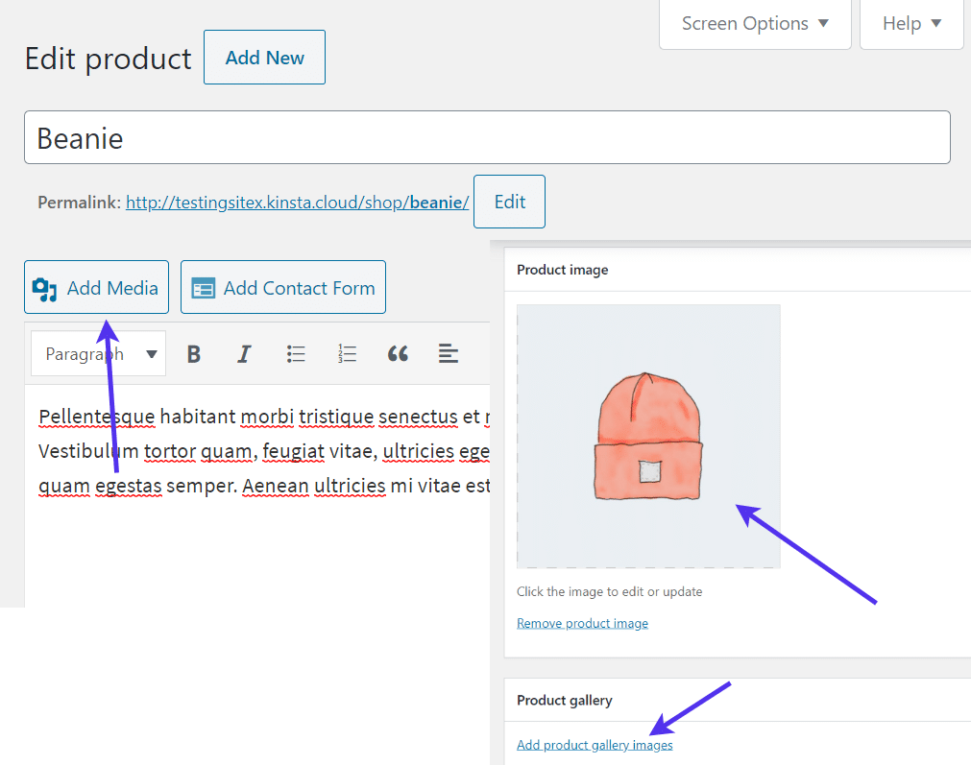
Task: Toggle italic formatting in the editor
Action: coord(245,353)
